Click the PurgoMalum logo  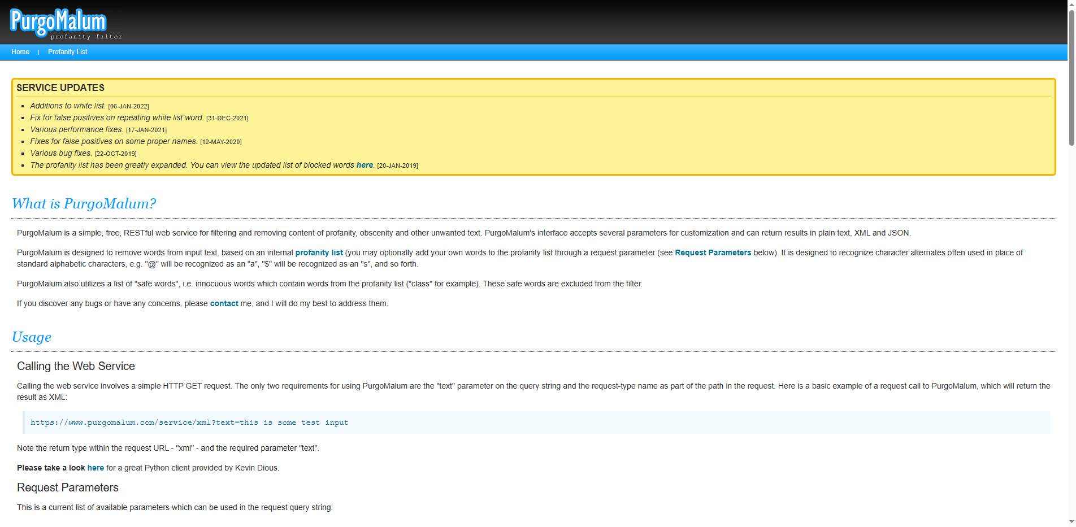[x=57, y=21]
